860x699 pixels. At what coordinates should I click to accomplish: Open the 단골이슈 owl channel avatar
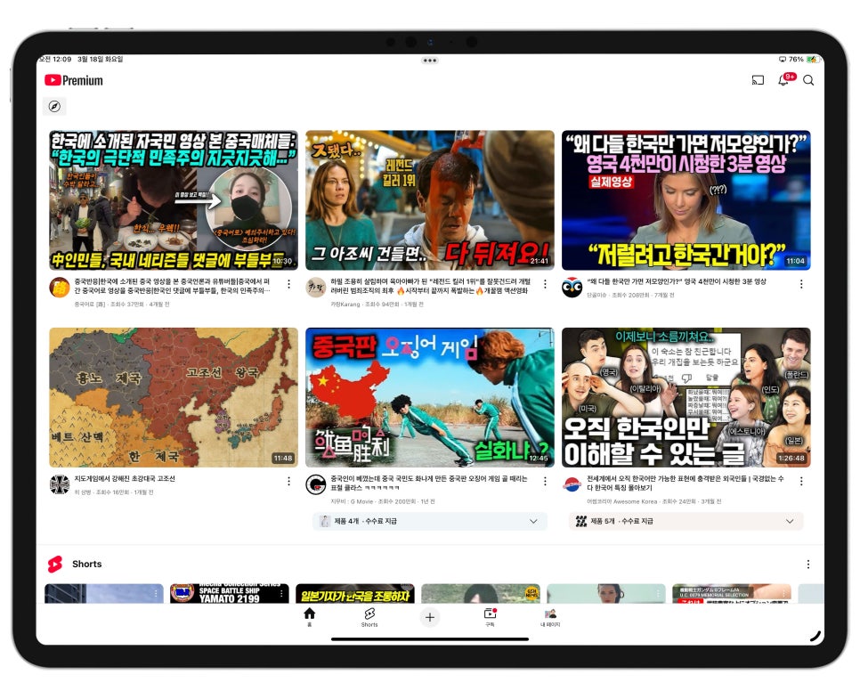[572, 287]
